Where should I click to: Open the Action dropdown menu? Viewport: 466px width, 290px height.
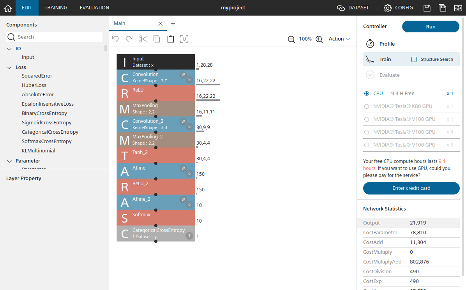coord(339,39)
